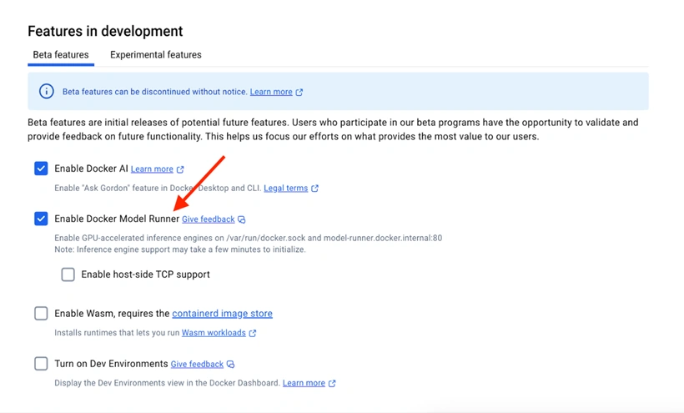Enable host-side TCP support checkbox

coord(68,274)
